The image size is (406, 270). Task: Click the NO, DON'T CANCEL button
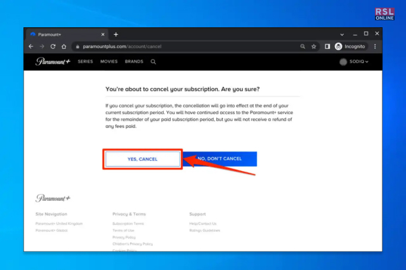[x=219, y=159]
